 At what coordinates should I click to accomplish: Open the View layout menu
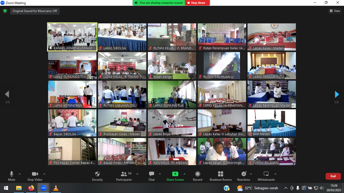pyautogui.click(x=335, y=11)
